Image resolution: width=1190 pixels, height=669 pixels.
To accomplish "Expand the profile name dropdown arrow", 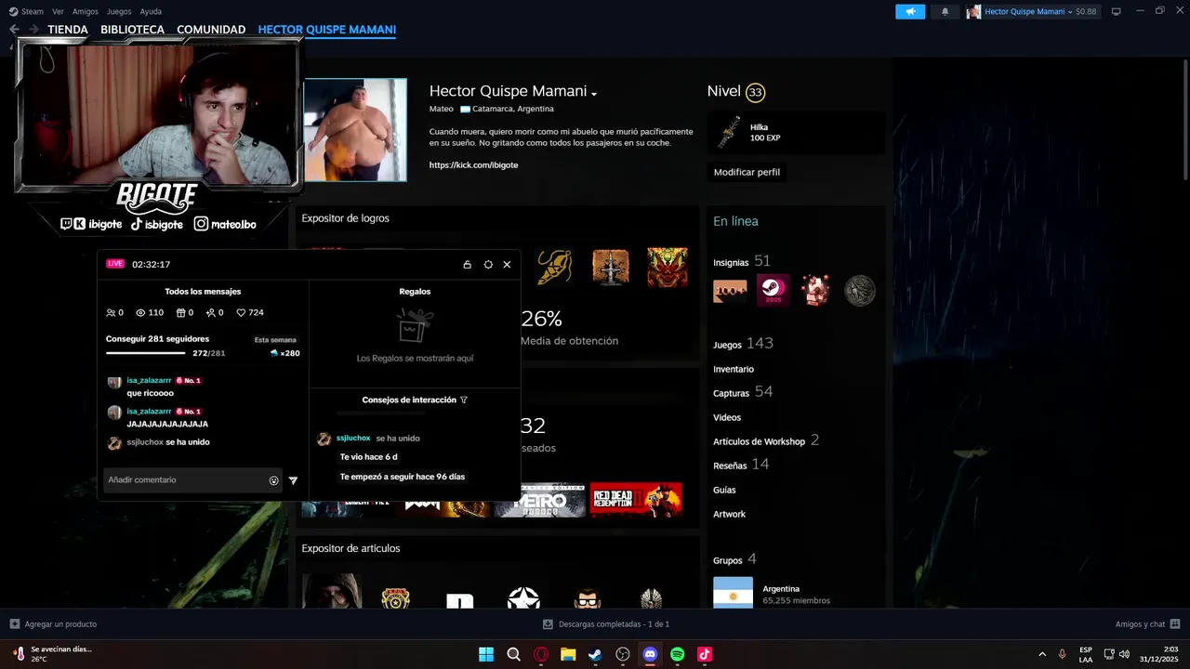I will coord(594,93).
